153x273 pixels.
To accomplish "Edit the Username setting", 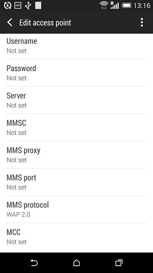I will [76, 46].
